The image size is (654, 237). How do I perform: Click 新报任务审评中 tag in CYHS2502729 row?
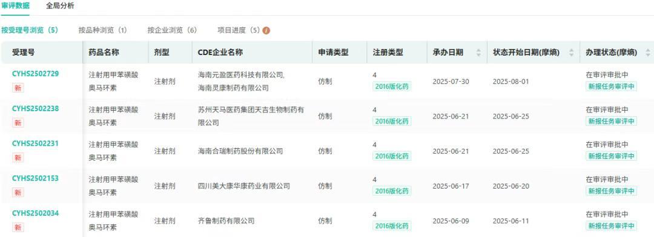(x=612, y=86)
